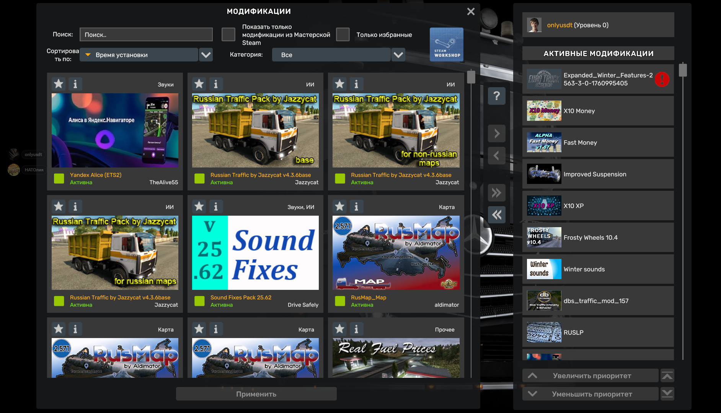Click Увеличить приоритет button
The image size is (721, 413).
(x=591, y=376)
